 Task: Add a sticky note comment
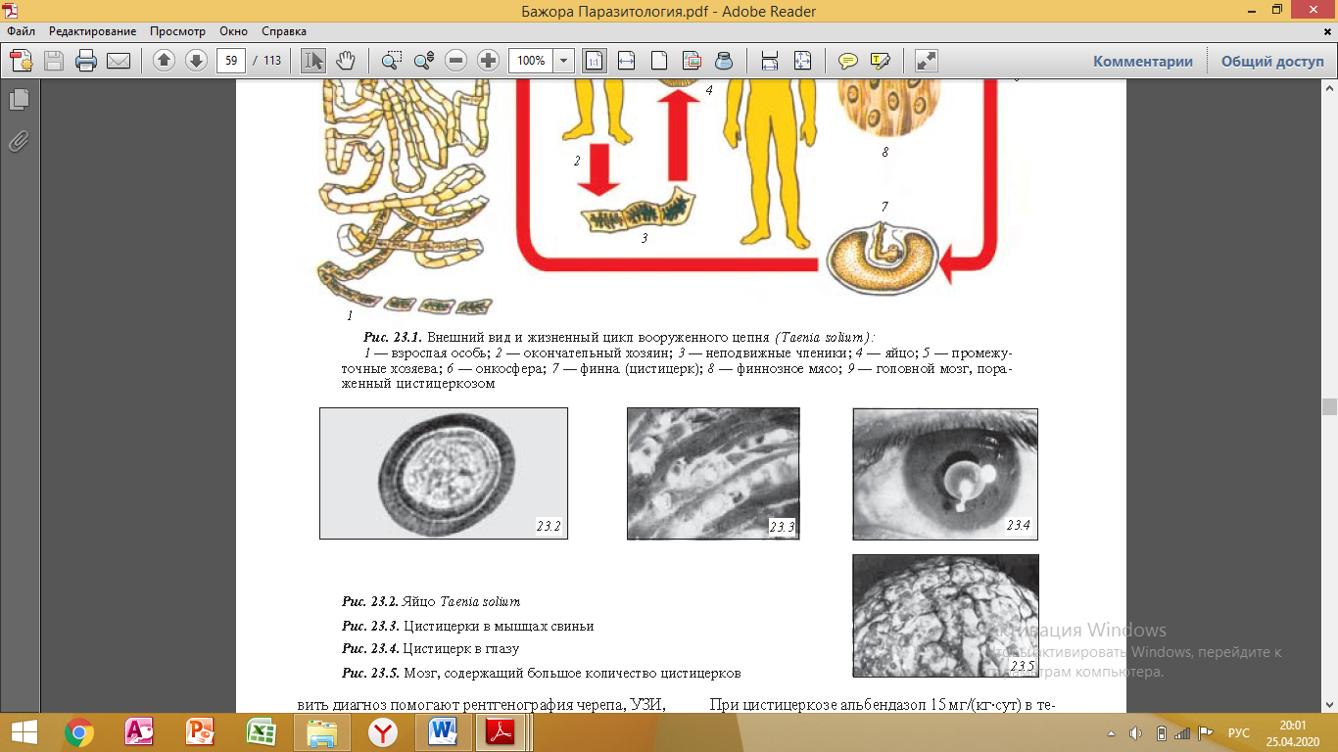tap(848, 61)
